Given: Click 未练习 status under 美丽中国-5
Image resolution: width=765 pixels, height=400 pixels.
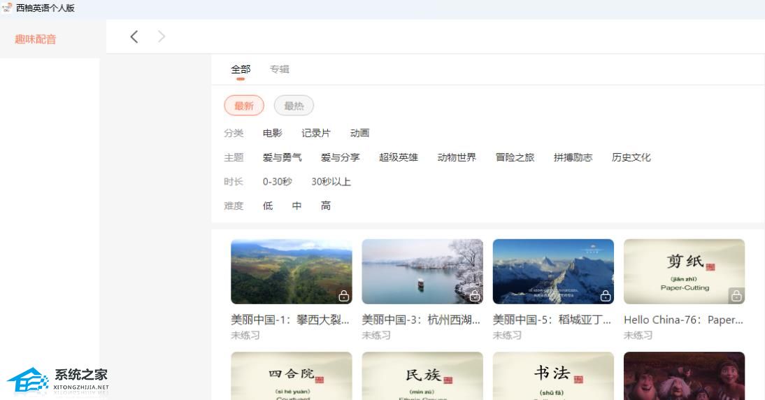Looking at the screenshot, I should (507, 336).
